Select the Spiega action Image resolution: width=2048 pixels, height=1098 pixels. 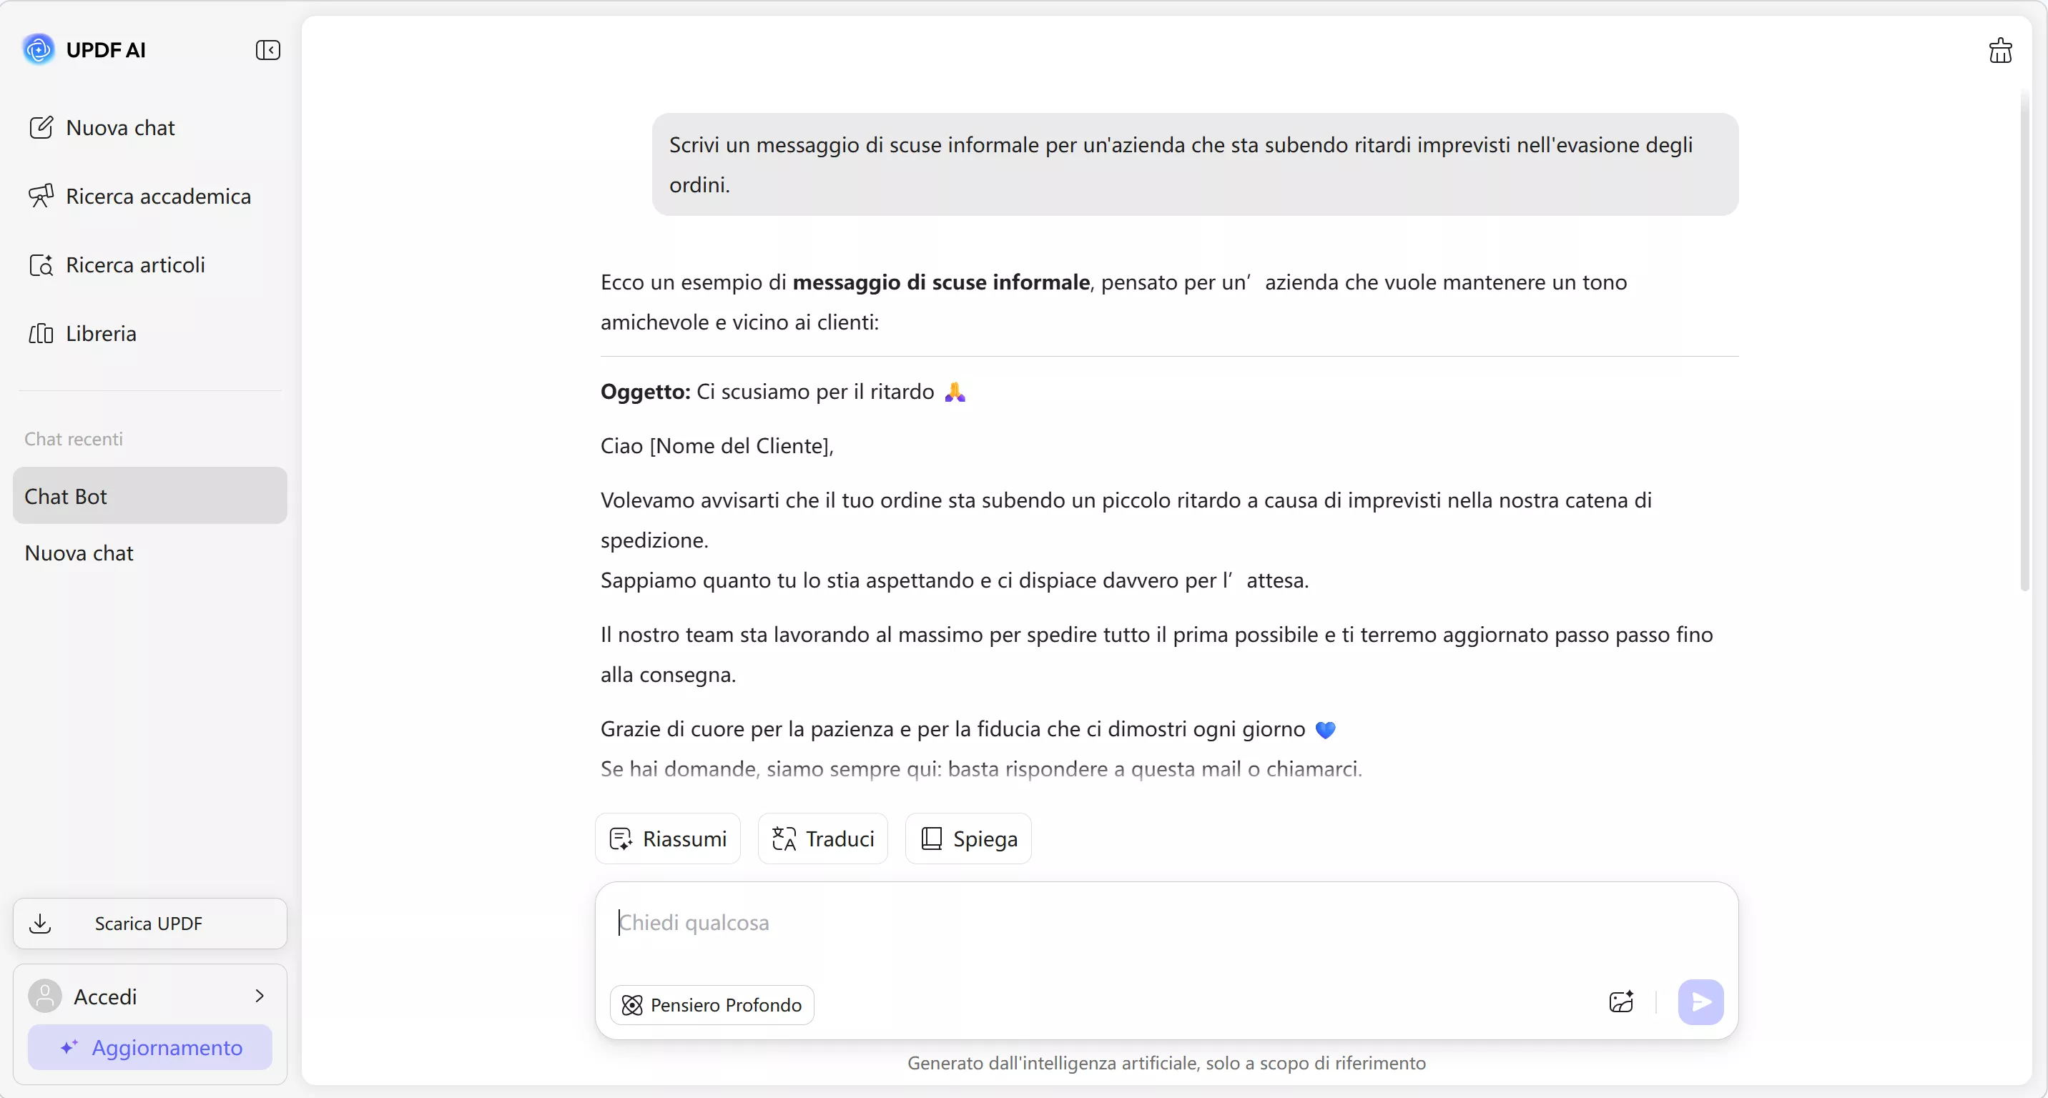pyautogui.click(x=967, y=839)
